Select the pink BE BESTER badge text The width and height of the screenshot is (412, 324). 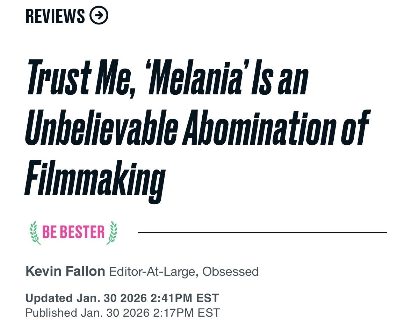pos(73,232)
